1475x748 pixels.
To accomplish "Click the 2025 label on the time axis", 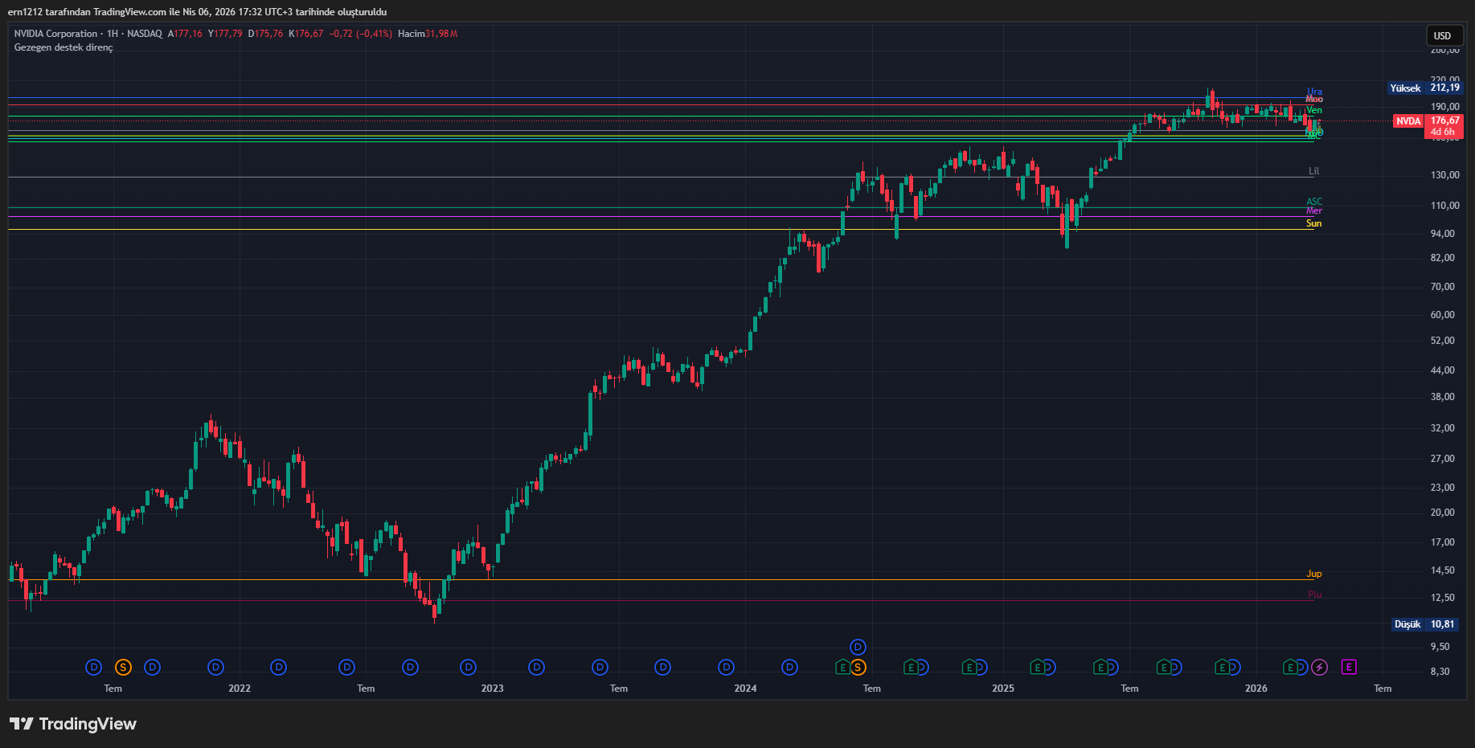I will pyautogui.click(x=1002, y=689).
